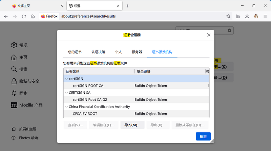This screenshot has height=151, width=271.
Task: Click the 导入(M)... button
Action: pyautogui.click(x=132, y=125)
